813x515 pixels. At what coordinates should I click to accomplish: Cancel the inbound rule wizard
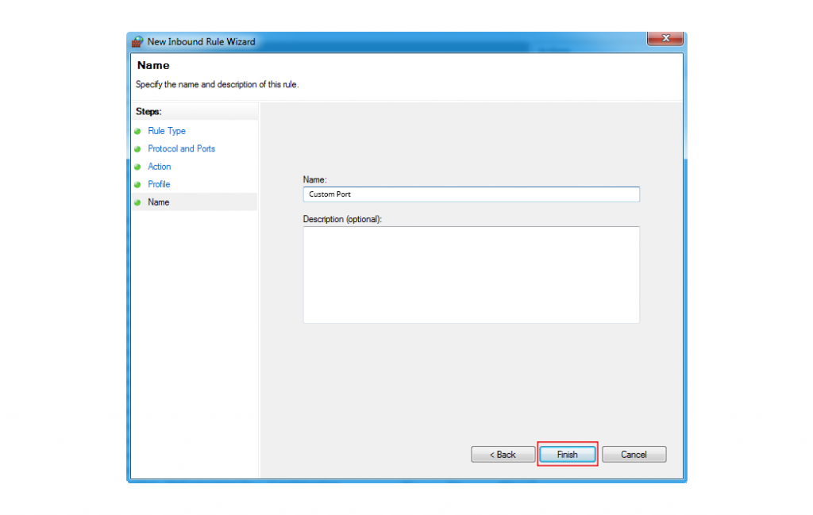click(x=634, y=454)
